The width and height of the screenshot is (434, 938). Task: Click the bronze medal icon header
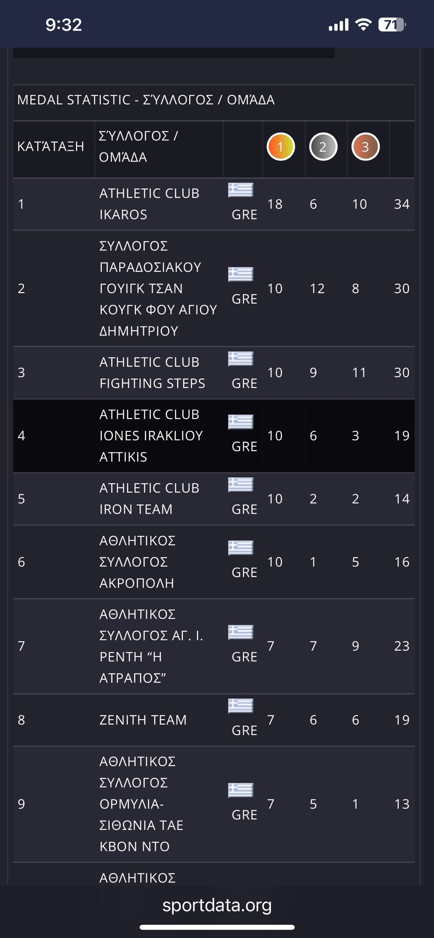[365, 147]
